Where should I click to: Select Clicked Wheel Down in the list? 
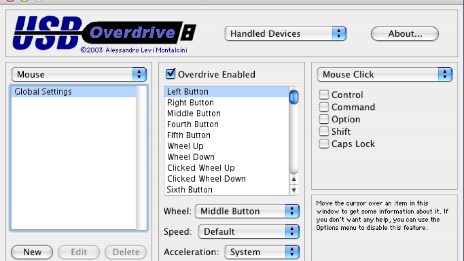click(x=227, y=179)
